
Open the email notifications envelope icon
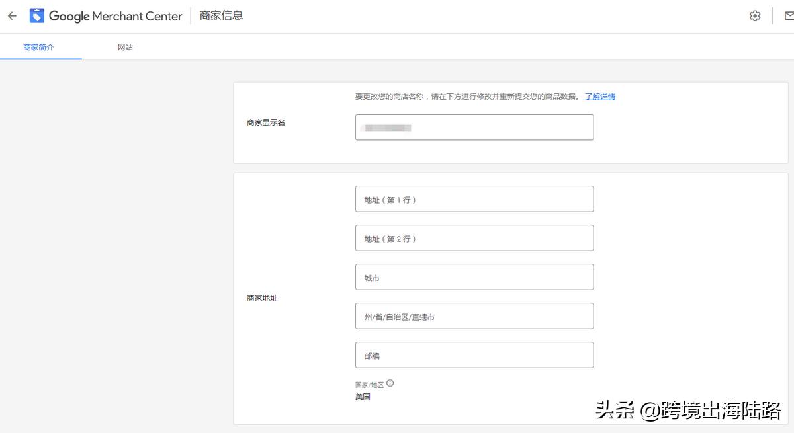click(788, 15)
